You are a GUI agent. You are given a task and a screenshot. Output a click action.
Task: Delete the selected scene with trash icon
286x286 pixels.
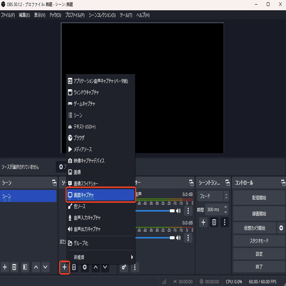14,267
